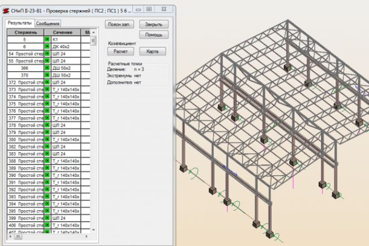The height and width of the screenshot is (246, 369).
Task: Click the green OK status icon for rod 54
Action: coord(47,54)
